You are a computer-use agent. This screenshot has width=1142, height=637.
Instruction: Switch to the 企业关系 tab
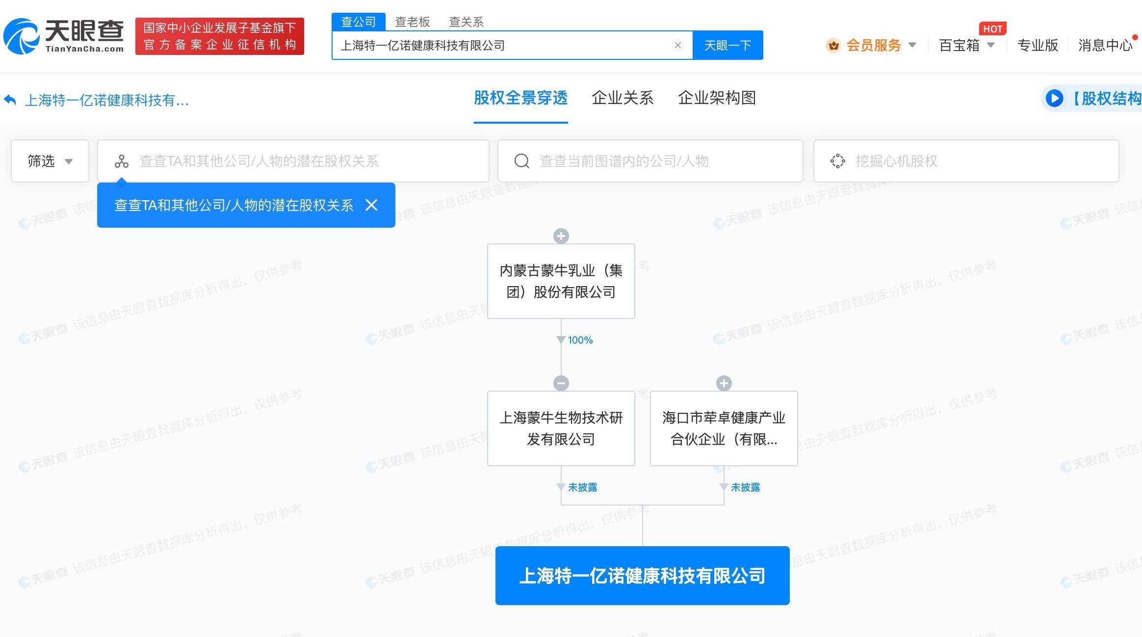(622, 98)
